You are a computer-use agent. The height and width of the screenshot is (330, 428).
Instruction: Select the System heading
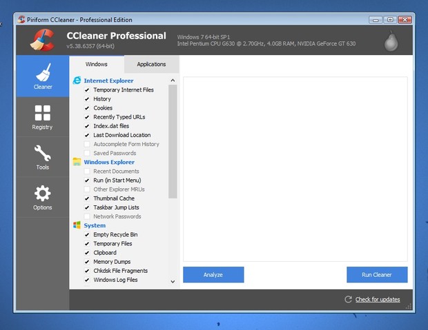[95, 226]
